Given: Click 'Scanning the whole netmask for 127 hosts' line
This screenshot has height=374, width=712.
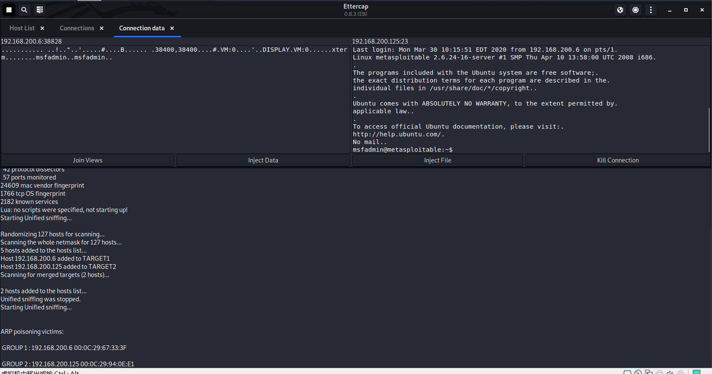Looking at the screenshot, I should [61, 242].
